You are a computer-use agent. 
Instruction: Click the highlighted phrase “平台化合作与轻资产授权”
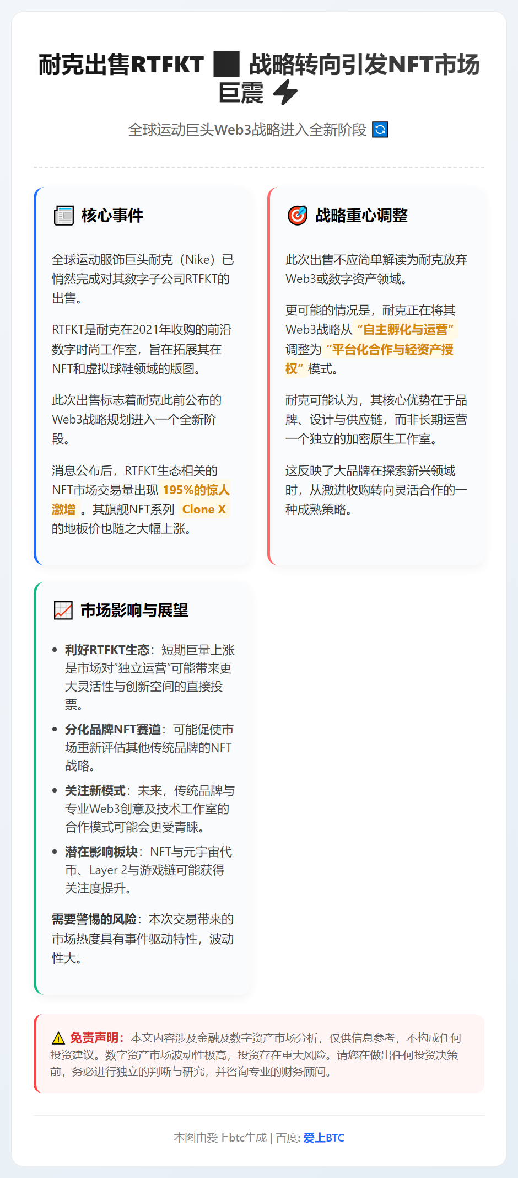(369, 359)
